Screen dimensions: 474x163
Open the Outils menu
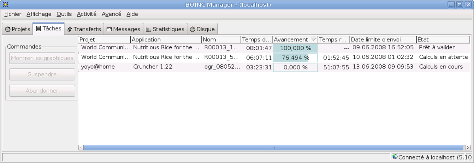tap(64, 14)
